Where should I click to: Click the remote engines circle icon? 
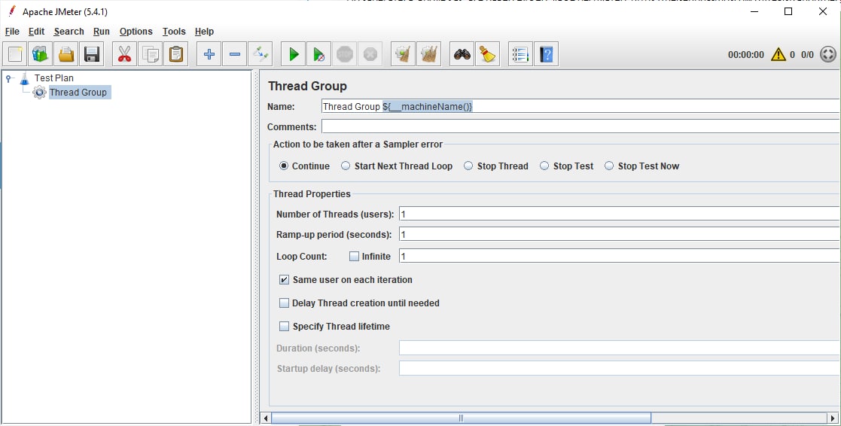click(x=828, y=54)
